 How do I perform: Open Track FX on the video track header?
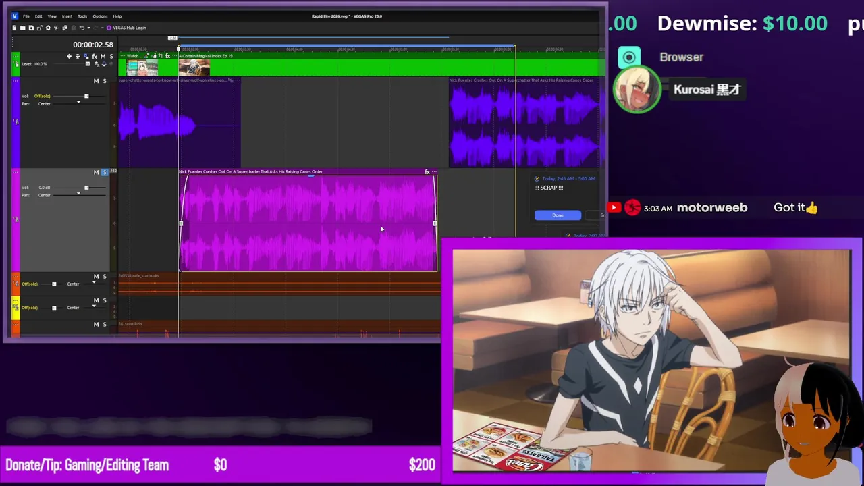pyautogui.click(x=94, y=56)
